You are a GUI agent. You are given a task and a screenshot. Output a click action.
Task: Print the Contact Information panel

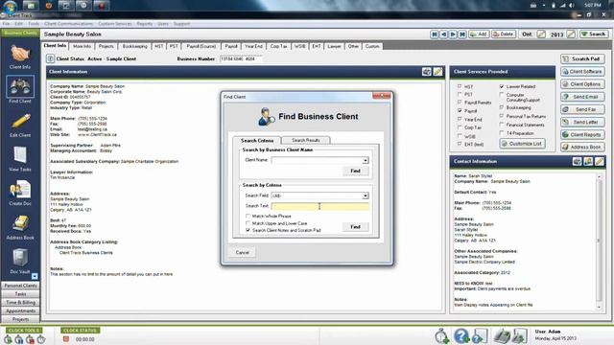[x=577, y=161]
